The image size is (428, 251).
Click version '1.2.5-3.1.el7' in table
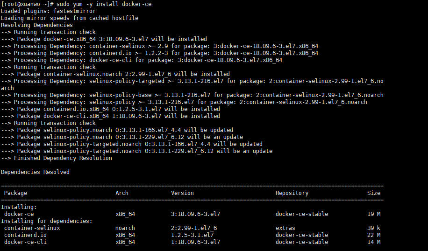click(x=192, y=235)
